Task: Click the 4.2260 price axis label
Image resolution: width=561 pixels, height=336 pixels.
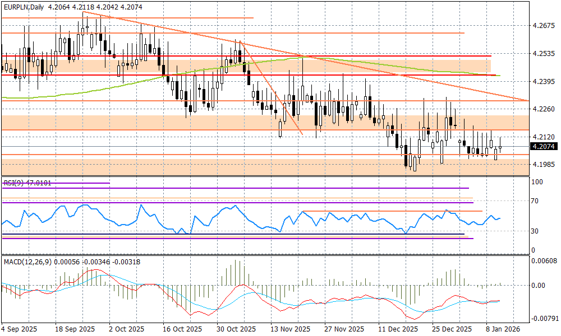Action: click(543, 109)
